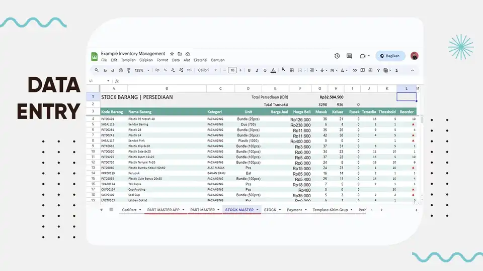Toggle bold formatting

pyautogui.click(x=249, y=70)
